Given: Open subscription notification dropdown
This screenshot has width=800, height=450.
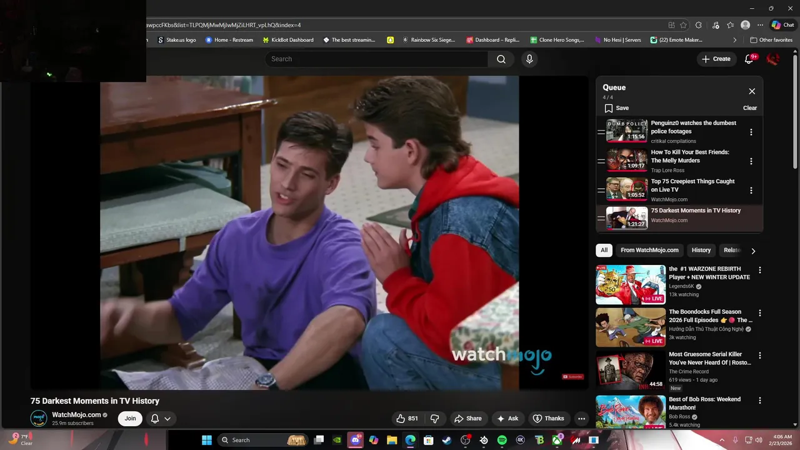Looking at the screenshot, I should [161, 419].
